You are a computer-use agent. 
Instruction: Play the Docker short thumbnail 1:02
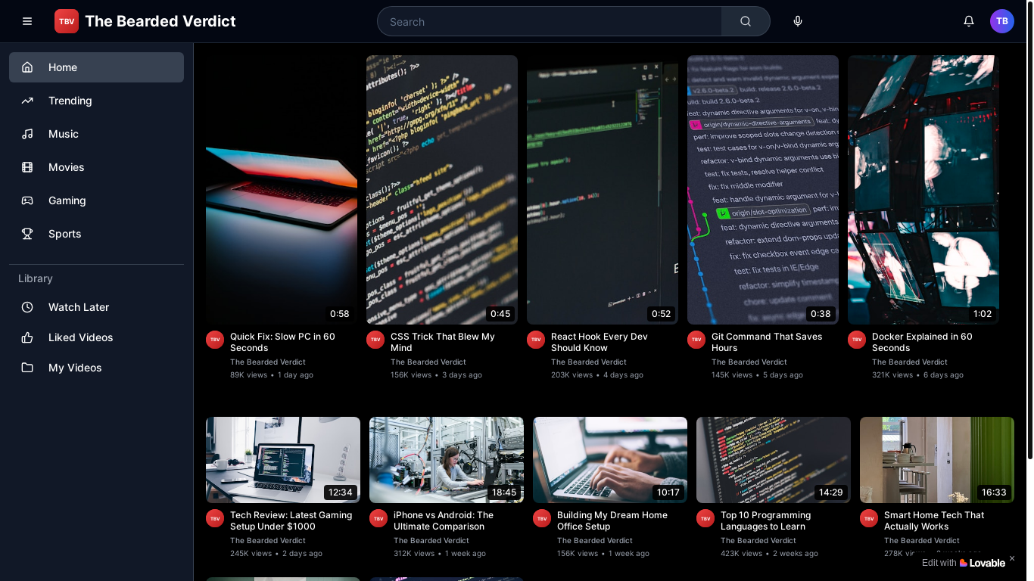pyautogui.click(x=923, y=190)
